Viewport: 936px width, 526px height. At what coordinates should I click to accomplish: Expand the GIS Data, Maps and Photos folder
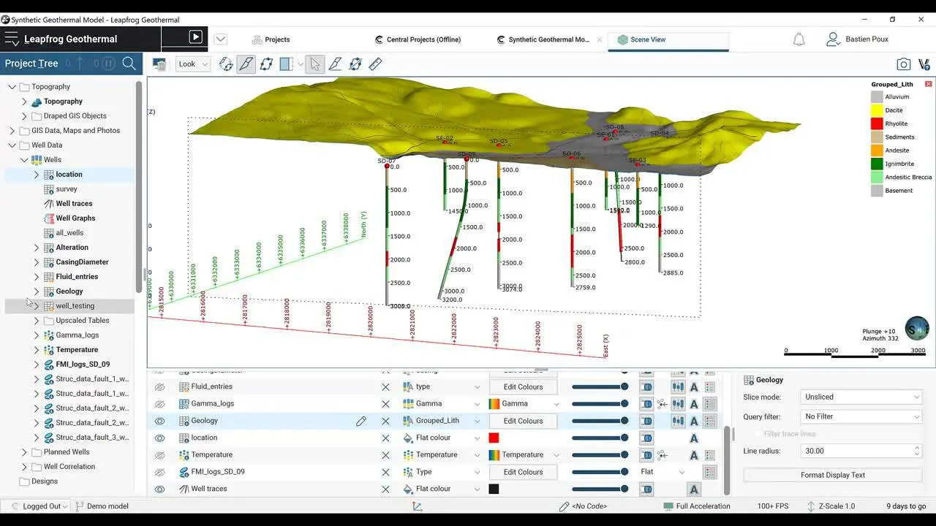tap(12, 131)
